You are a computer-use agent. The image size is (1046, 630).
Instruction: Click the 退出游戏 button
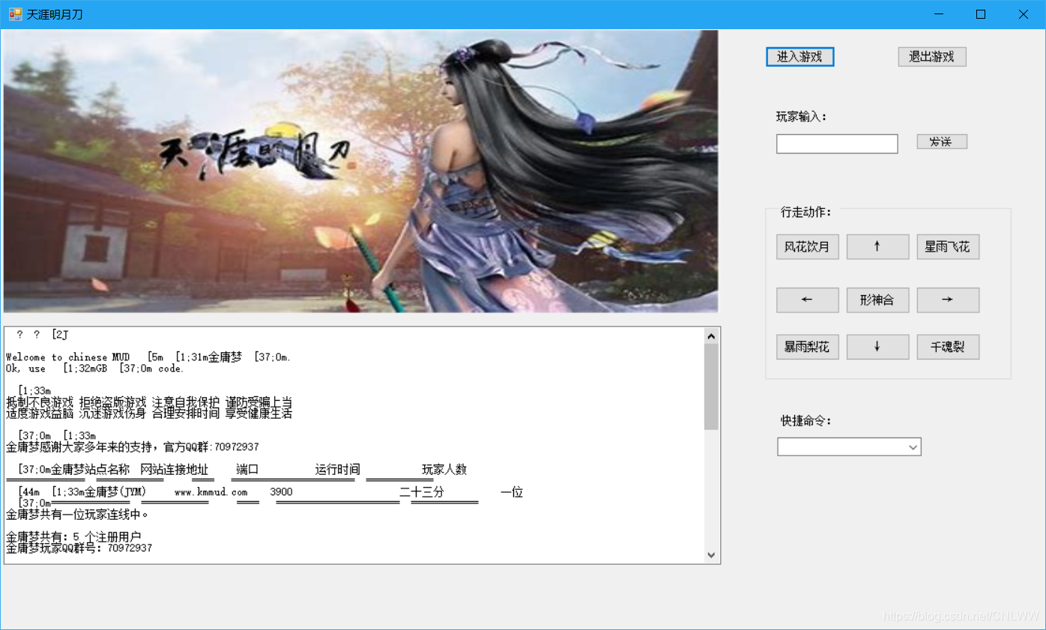pyautogui.click(x=931, y=57)
